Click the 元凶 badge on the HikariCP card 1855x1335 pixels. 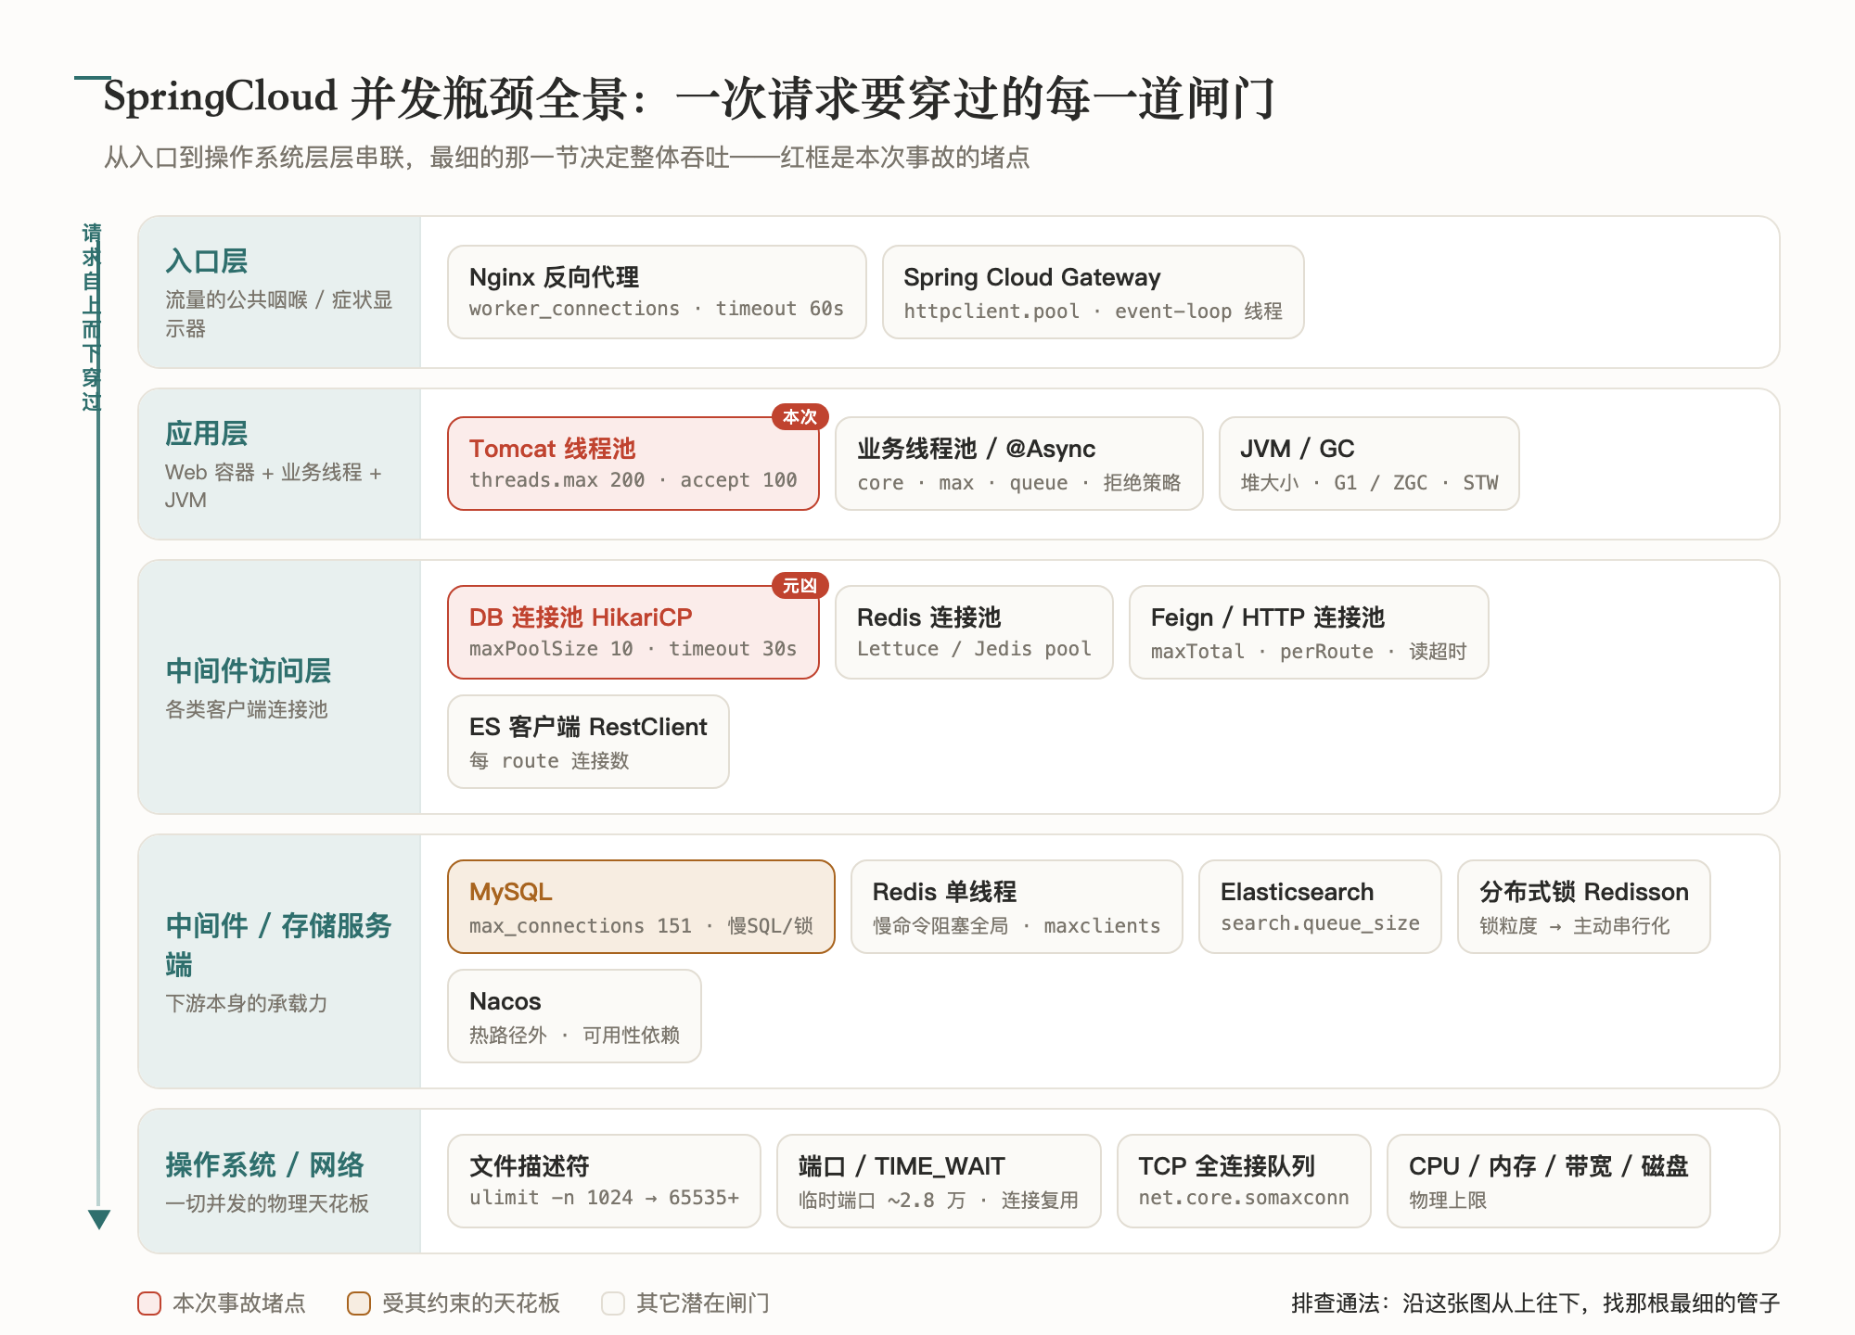[x=800, y=586]
